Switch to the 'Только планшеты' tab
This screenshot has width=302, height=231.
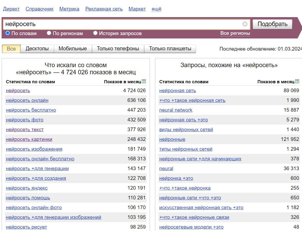tap(170, 49)
